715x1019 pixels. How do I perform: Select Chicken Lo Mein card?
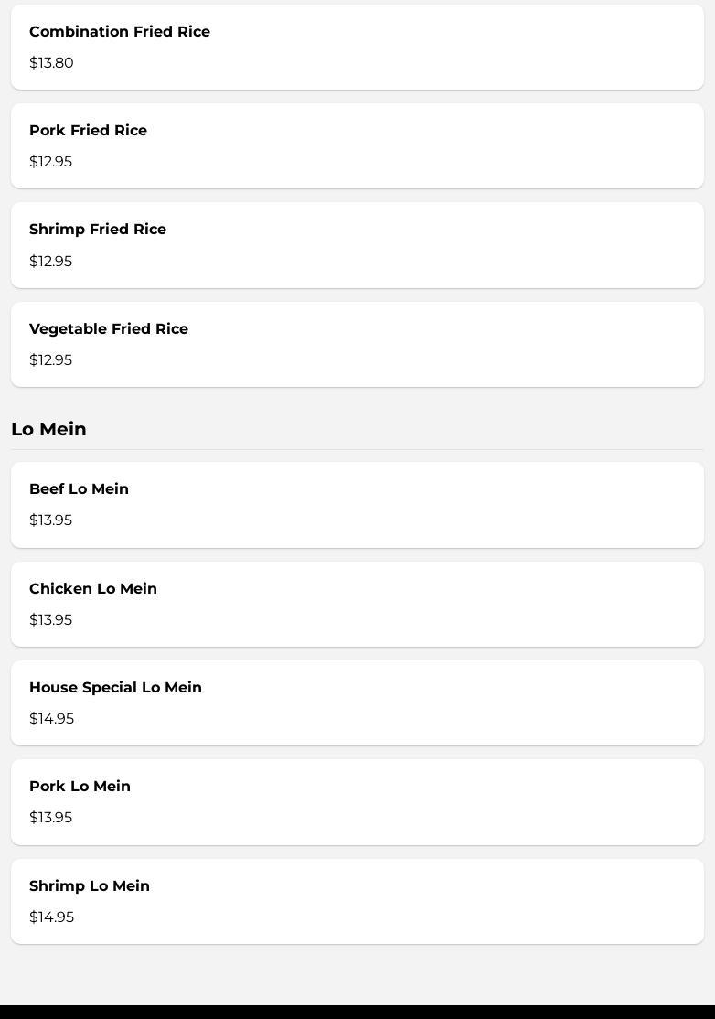(x=357, y=604)
